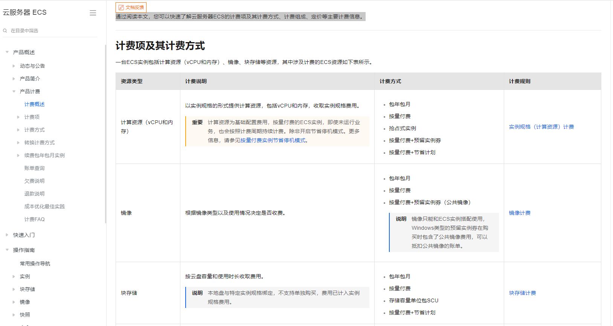Open the 计费概述 sidebar page
613x326 pixels.
[35, 104]
